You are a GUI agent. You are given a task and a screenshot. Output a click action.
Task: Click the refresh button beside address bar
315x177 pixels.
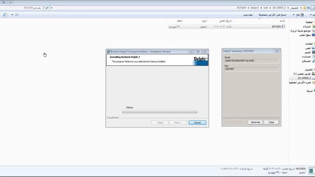47,8
